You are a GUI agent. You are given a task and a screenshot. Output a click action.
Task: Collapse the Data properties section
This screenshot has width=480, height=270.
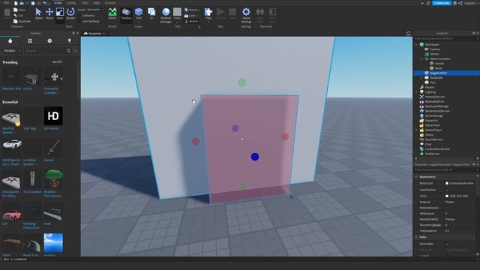click(x=416, y=237)
